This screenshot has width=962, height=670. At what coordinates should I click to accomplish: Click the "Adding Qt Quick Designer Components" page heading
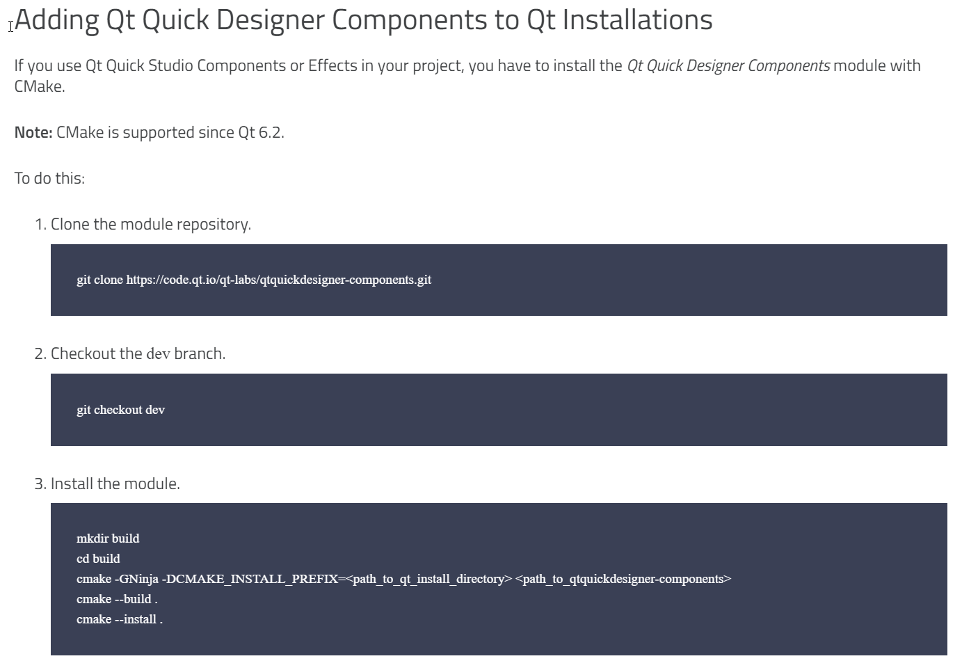tap(363, 20)
